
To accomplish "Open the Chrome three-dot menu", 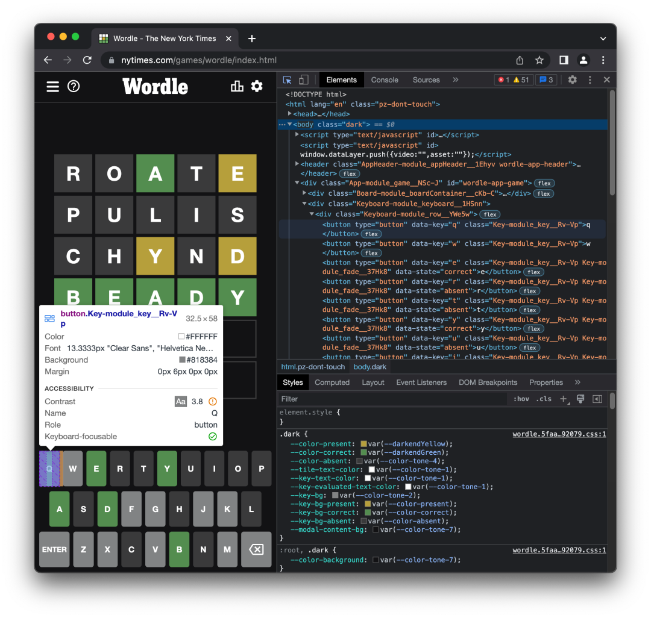I will point(603,60).
